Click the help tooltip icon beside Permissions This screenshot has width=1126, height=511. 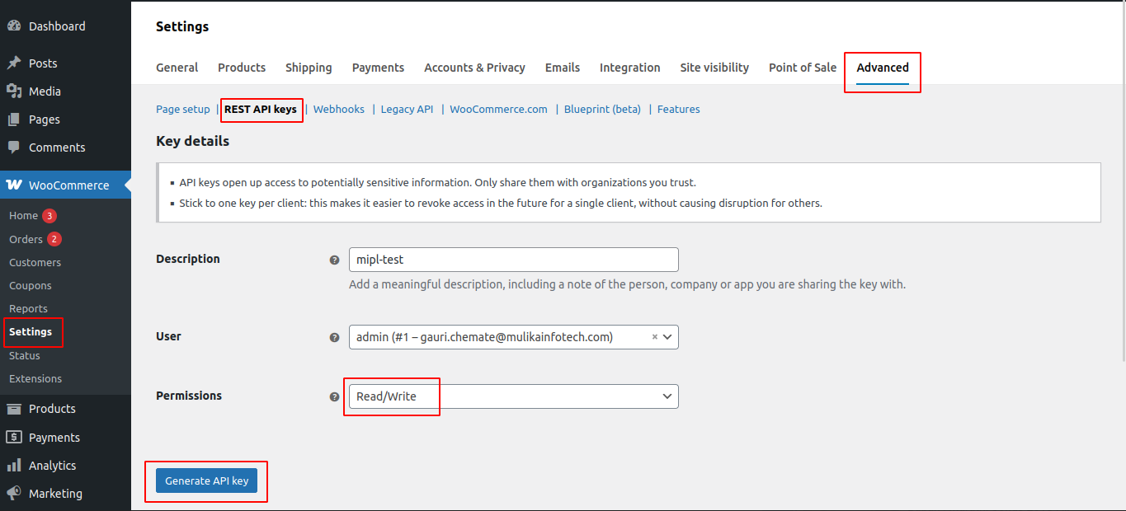[x=334, y=396]
